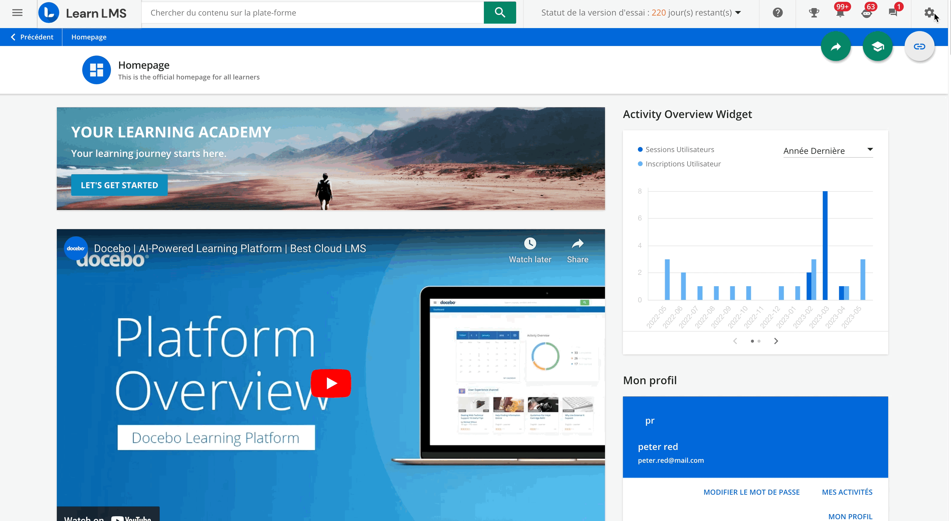Click the LET'S GET STARTED button
The height and width of the screenshot is (521, 951).
coord(119,185)
